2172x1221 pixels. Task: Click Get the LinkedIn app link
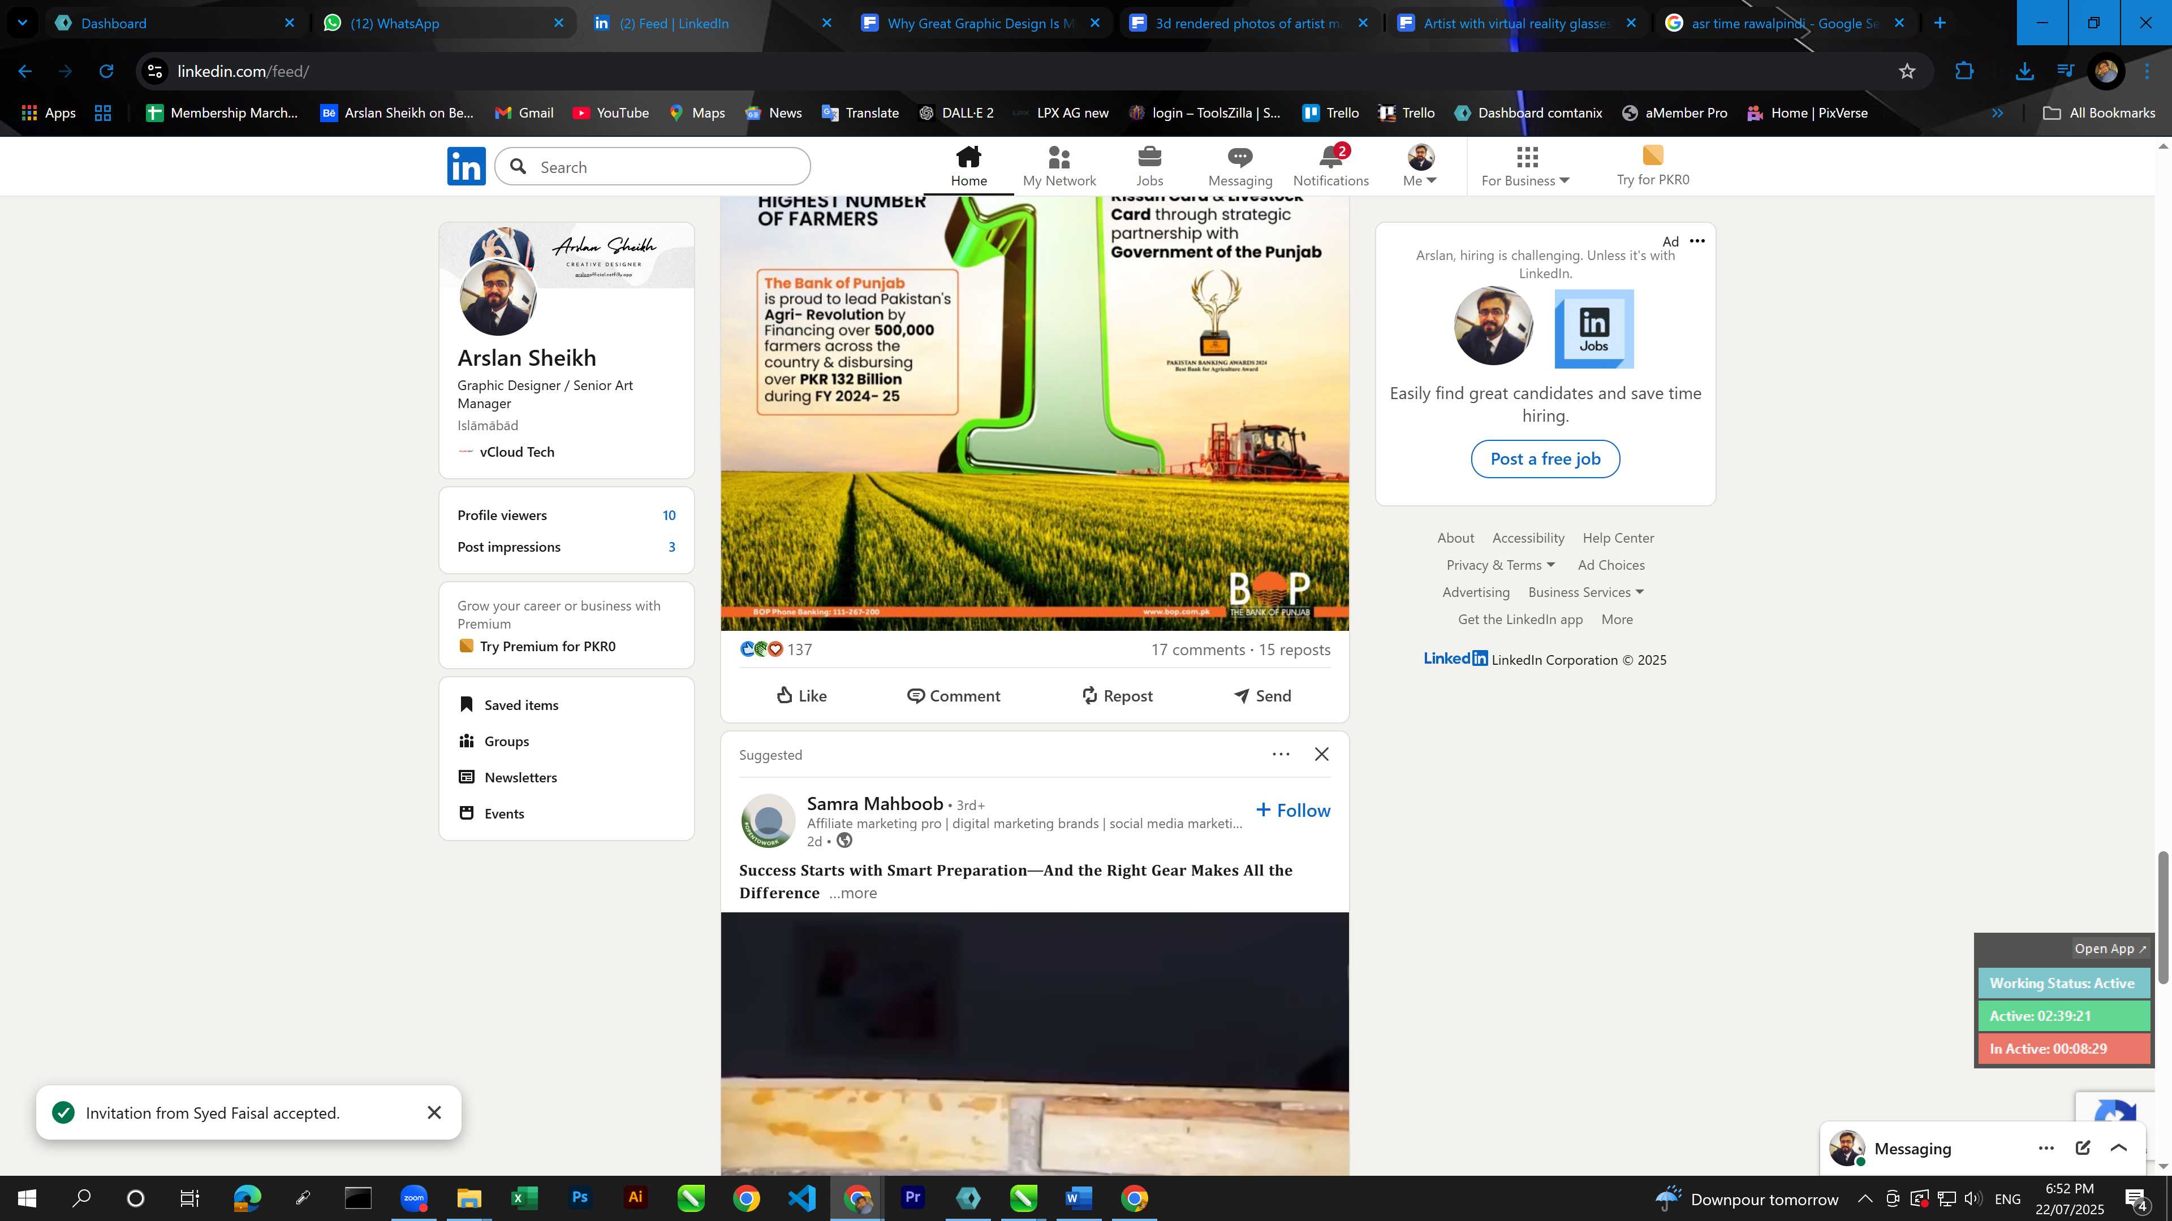(x=1520, y=620)
